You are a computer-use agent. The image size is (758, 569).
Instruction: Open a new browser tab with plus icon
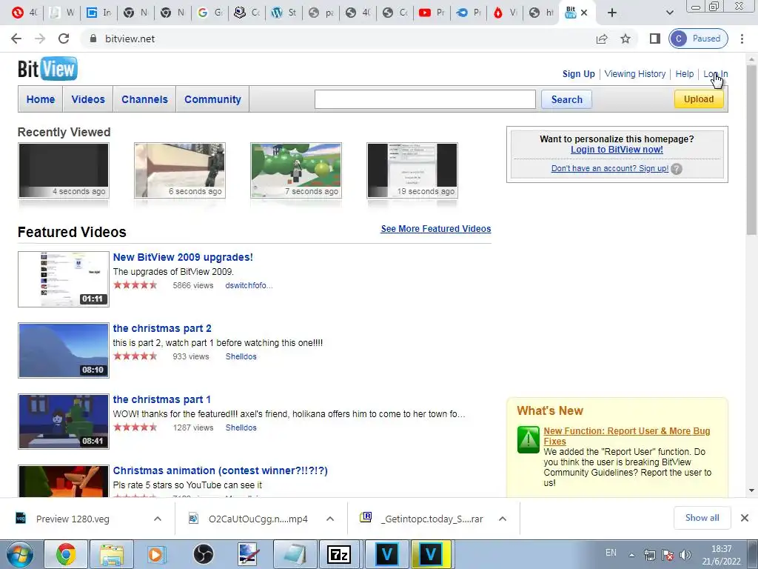click(612, 13)
